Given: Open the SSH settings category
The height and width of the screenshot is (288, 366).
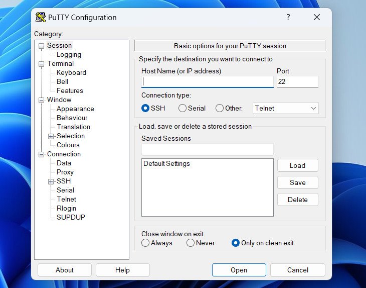Looking at the screenshot, I should coord(64,181).
